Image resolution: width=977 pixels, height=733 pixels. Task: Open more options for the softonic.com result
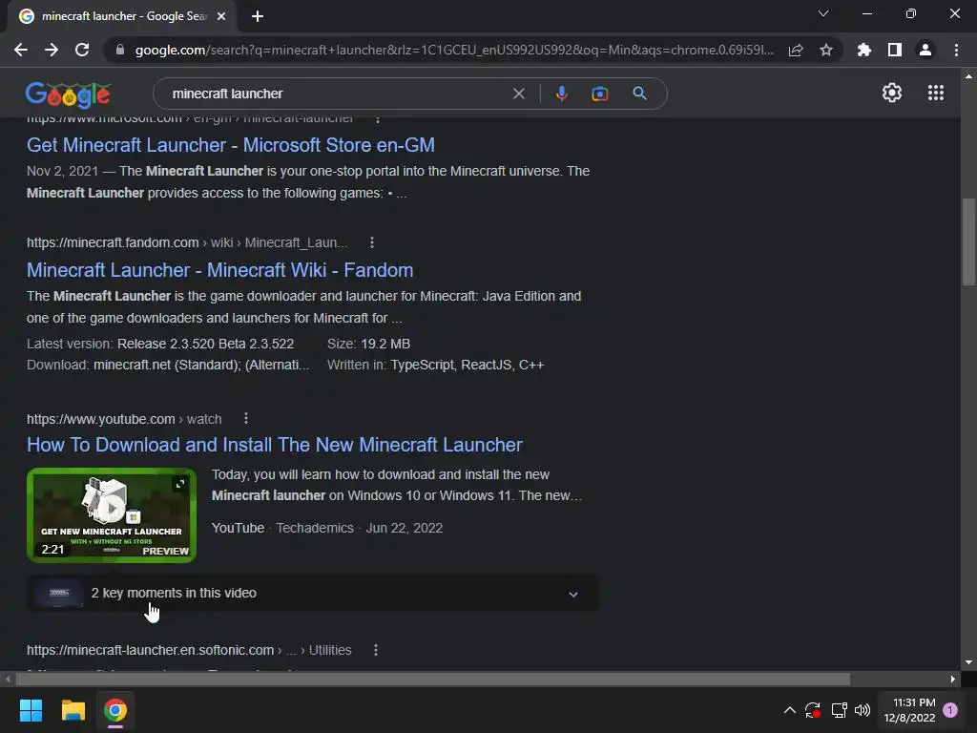coord(376,650)
